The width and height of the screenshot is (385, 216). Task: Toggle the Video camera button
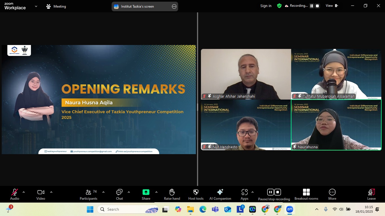pos(41,194)
